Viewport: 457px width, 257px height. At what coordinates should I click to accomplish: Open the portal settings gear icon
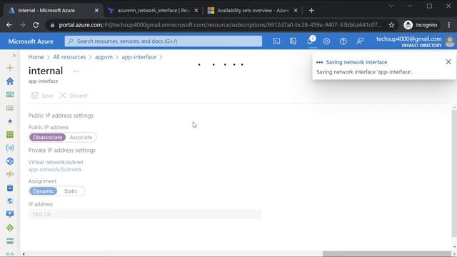[x=326, y=41]
